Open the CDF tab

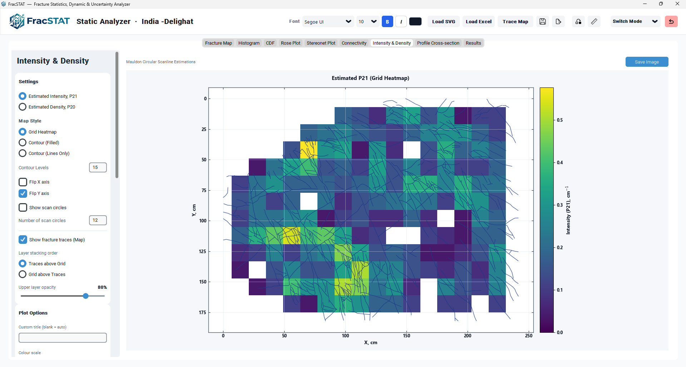point(270,43)
